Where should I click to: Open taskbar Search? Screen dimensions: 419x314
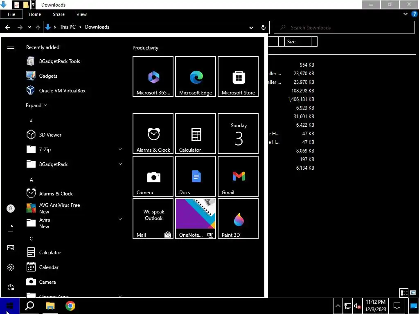click(x=29, y=306)
